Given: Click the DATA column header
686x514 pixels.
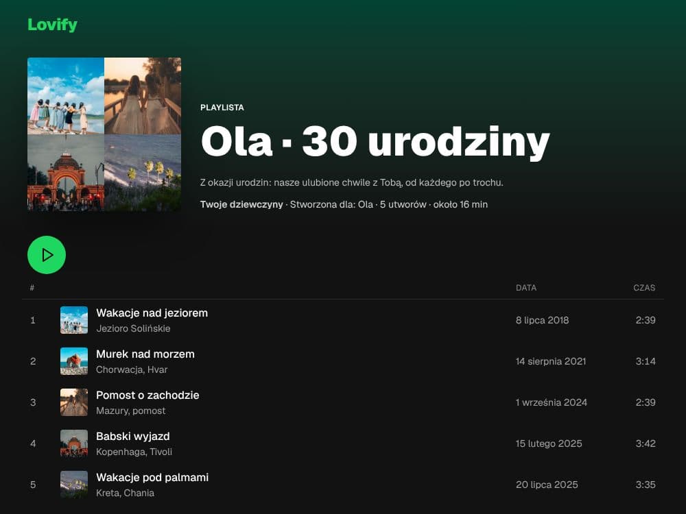Looking at the screenshot, I should click(x=526, y=288).
